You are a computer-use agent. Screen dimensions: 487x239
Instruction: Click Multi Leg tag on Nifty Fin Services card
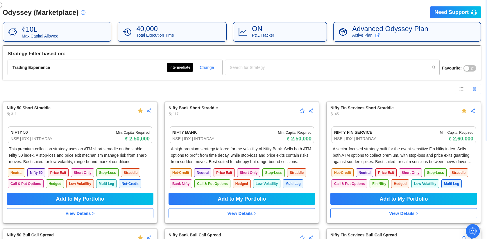[452, 184]
